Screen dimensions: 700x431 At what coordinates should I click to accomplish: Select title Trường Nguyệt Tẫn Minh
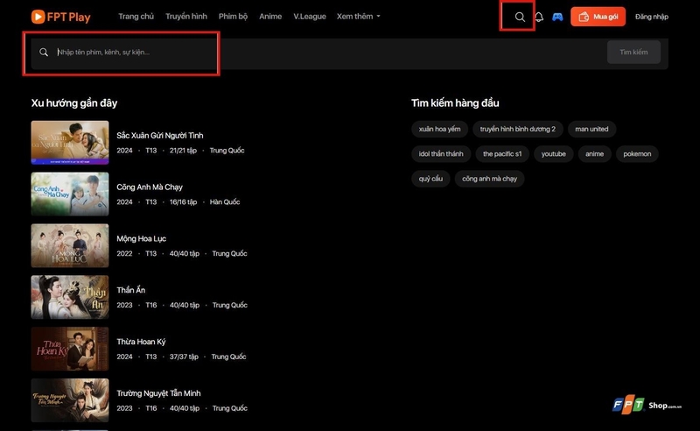tap(158, 393)
